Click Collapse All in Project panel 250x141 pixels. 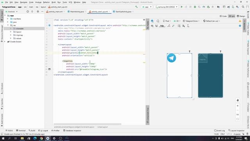pyautogui.click(x=32, y=11)
